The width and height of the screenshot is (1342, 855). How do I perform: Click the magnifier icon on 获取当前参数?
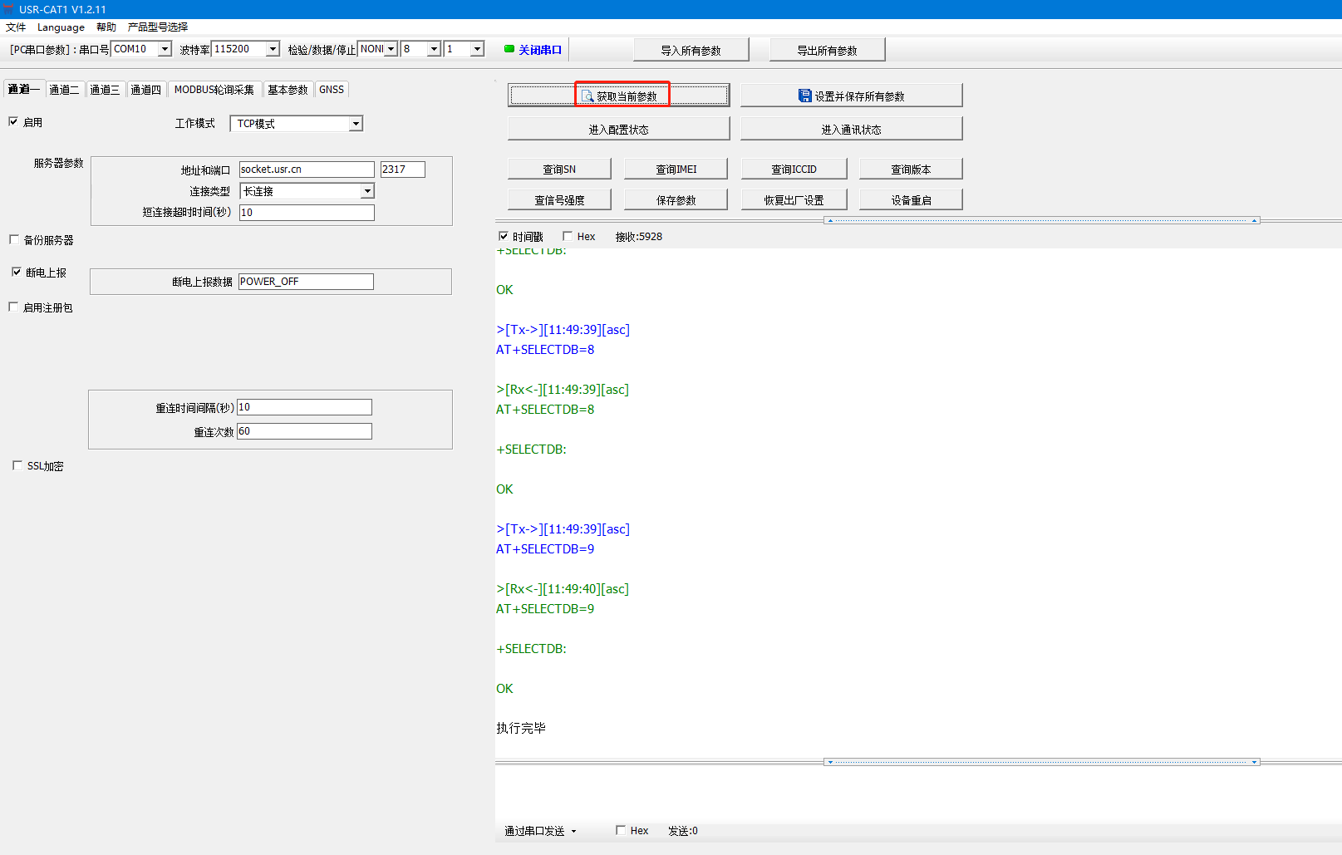click(x=587, y=96)
